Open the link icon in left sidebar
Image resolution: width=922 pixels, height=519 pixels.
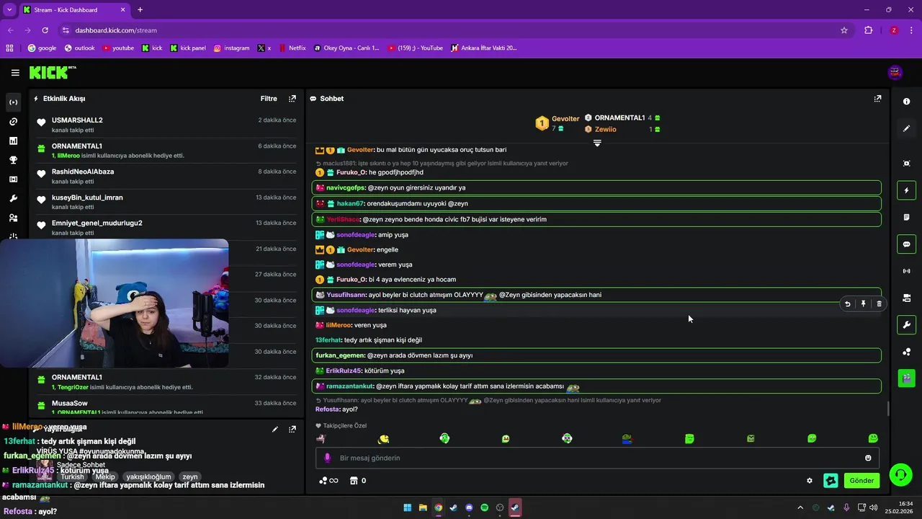click(x=13, y=122)
